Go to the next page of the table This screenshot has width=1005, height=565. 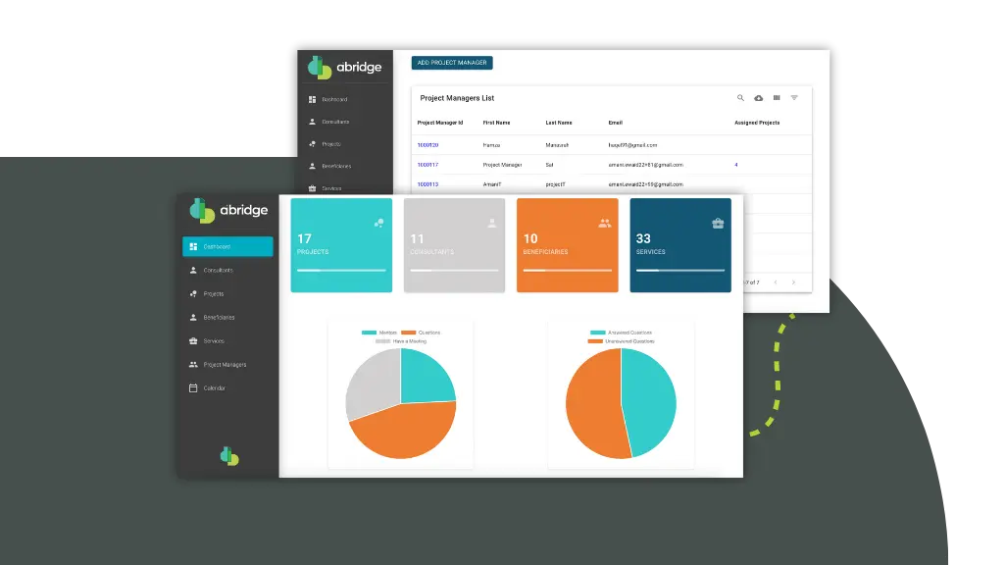(793, 282)
